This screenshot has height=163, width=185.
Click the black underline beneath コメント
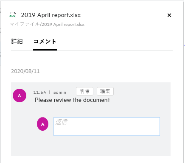(45, 50)
